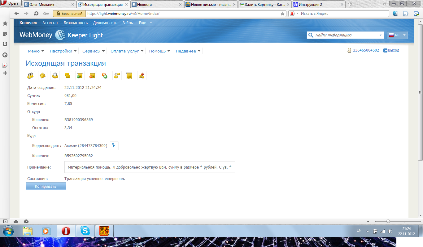Open the WMID 336465004502 link
Image resolution: width=423 pixels, height=247 pixels.
[366, 50]
